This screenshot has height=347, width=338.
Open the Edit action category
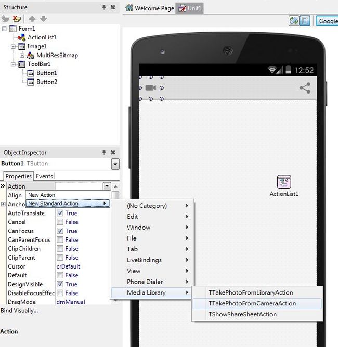click(152, 217)
